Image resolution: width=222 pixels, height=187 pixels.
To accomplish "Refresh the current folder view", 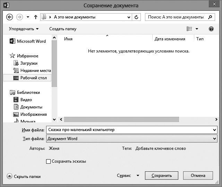I will [x=137, y=17].
